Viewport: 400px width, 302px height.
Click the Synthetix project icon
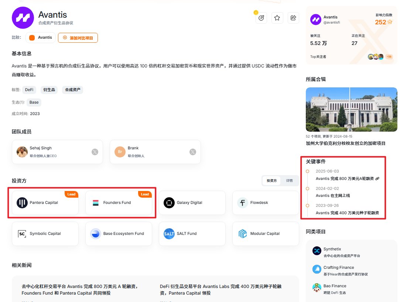pyautogui.click(x=317, y=251)
